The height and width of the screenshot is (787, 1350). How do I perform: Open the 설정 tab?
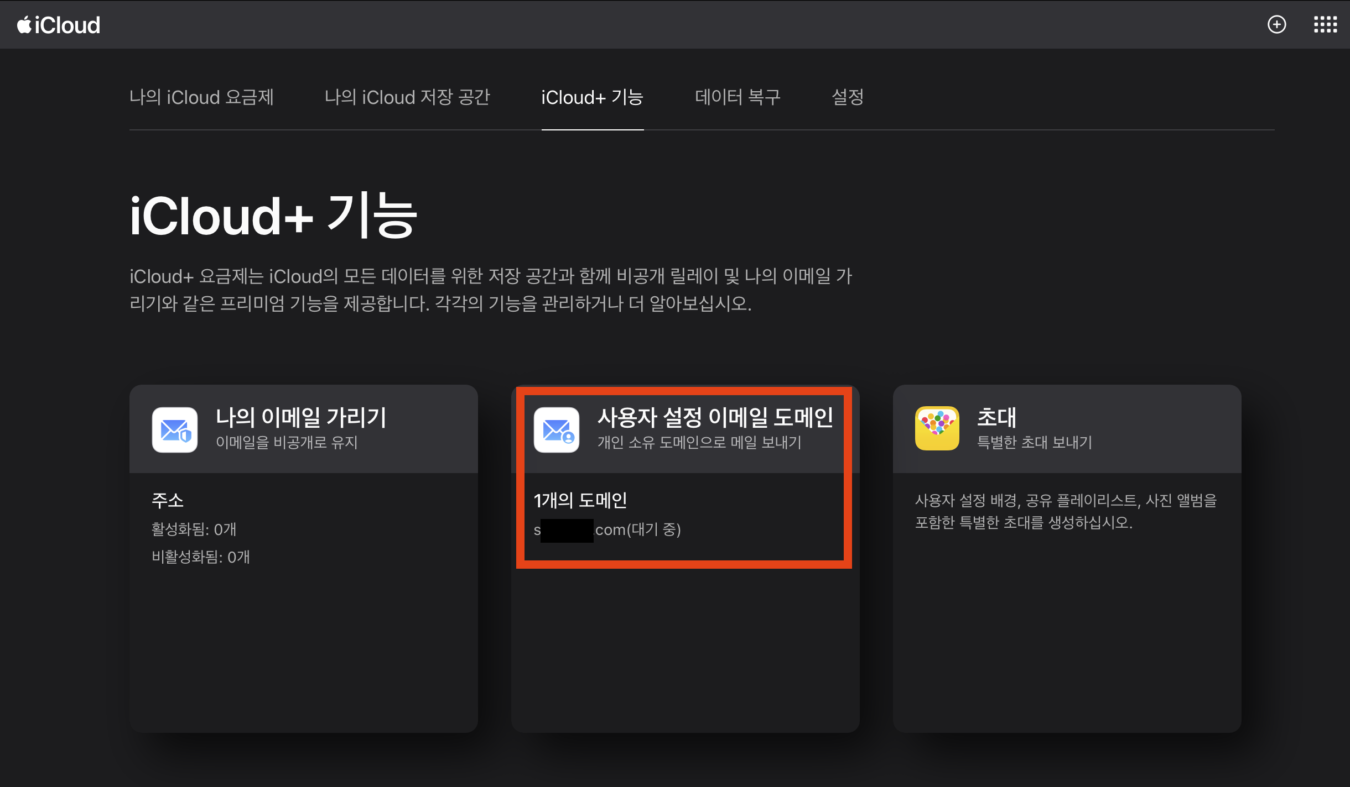point(848,97)
